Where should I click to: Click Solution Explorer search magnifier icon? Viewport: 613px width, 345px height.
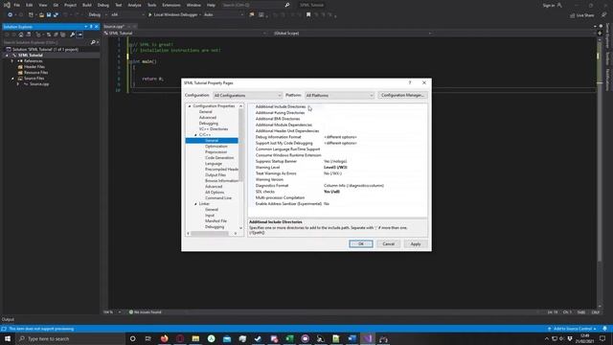(93, 42)
